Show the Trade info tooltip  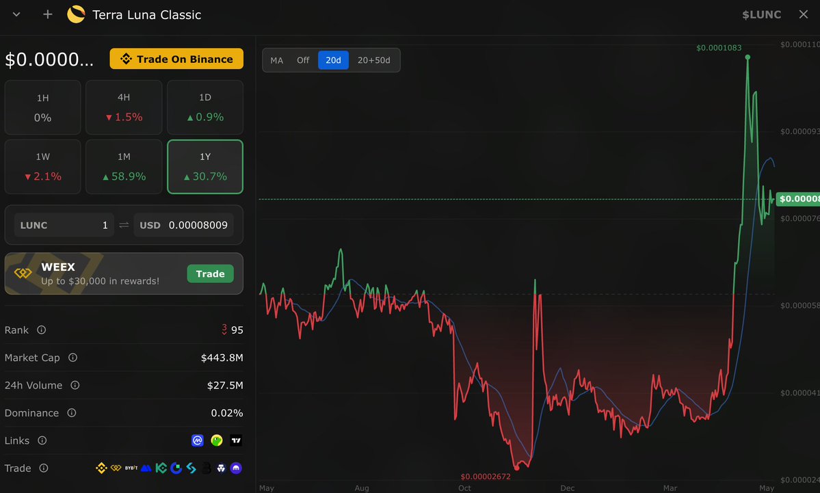click(x=44, y=468)
